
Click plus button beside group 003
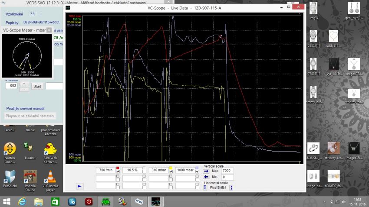pos(24,84)
